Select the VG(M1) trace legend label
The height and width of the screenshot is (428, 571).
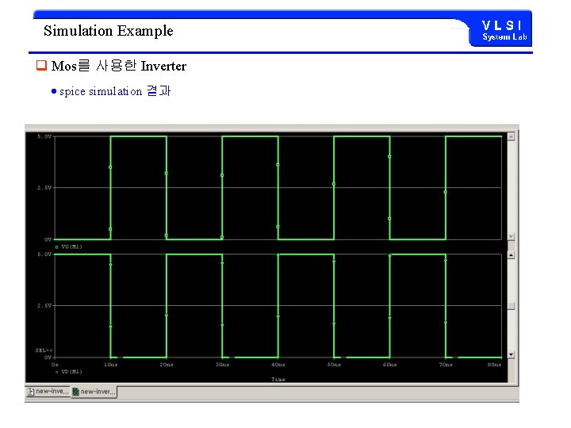[71, 246]
